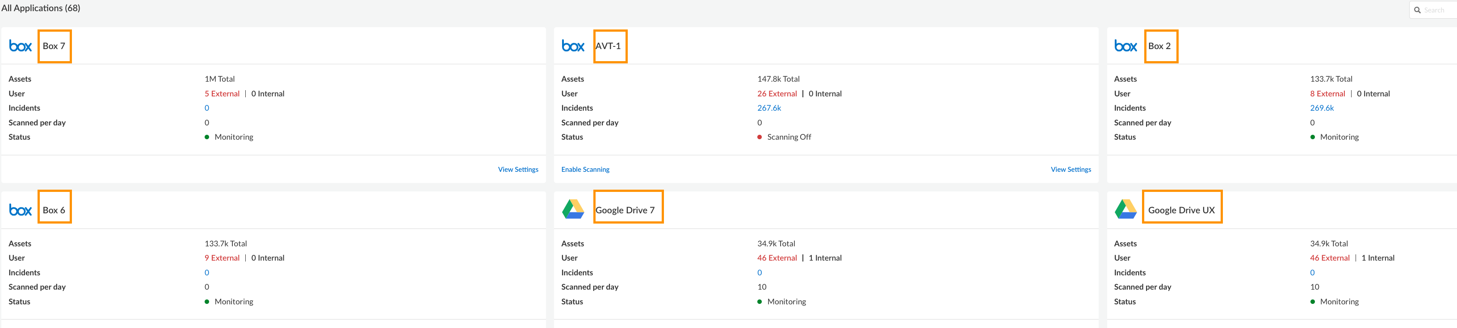Open the AVT-1 application title
The image size is (1457, 328).
coord(609,46)
